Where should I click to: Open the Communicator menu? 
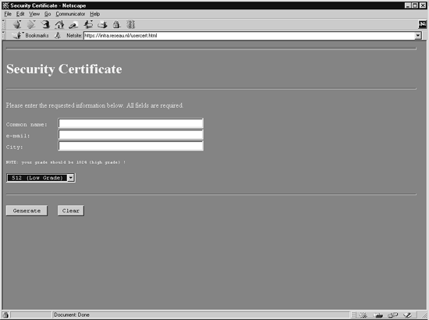[70, 14]
